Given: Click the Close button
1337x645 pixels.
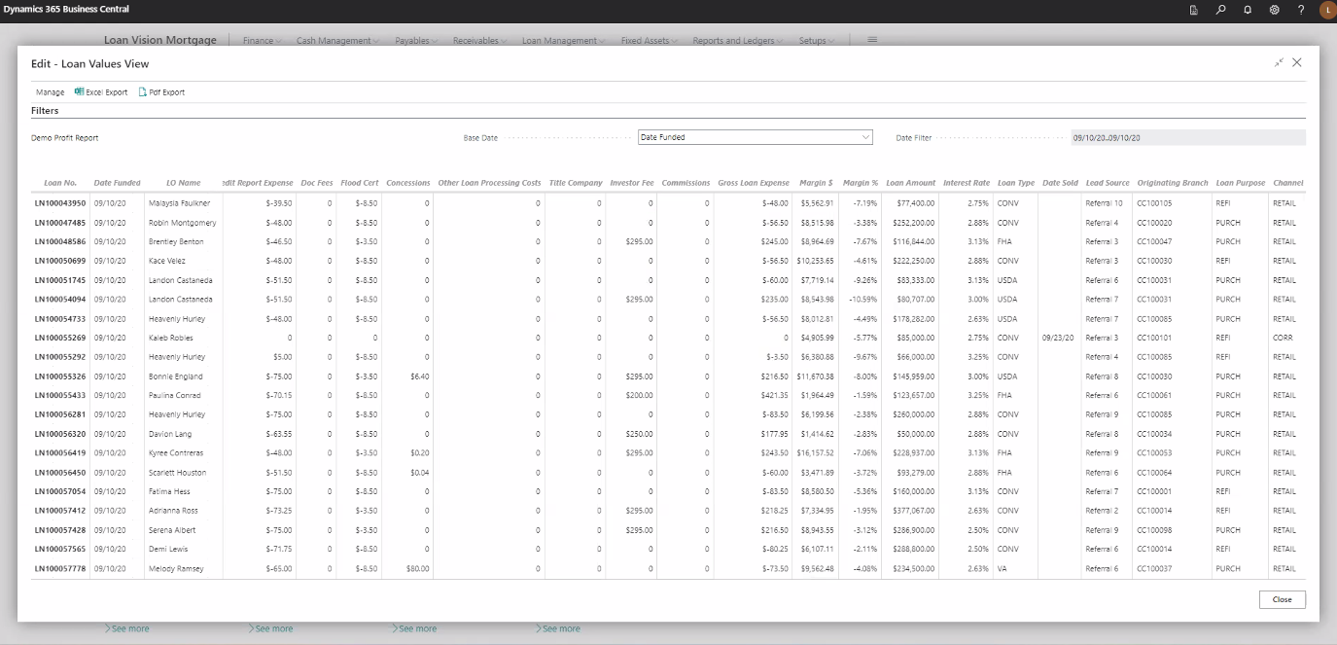Looking at the screenshot, I should click(x=1282, y=599).
